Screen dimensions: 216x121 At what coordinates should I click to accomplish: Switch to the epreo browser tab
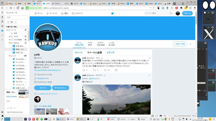tap(93, 4)
